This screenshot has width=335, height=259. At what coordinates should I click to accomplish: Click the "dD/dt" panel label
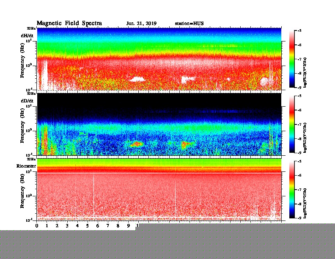pos(27,101)
